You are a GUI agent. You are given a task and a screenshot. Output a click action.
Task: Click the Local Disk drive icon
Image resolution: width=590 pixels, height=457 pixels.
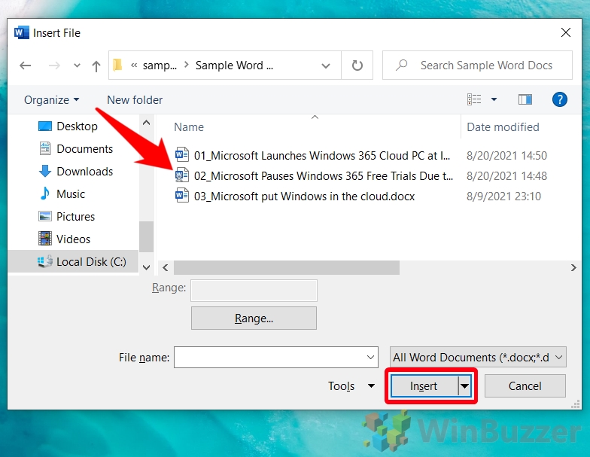pos(45,262)
